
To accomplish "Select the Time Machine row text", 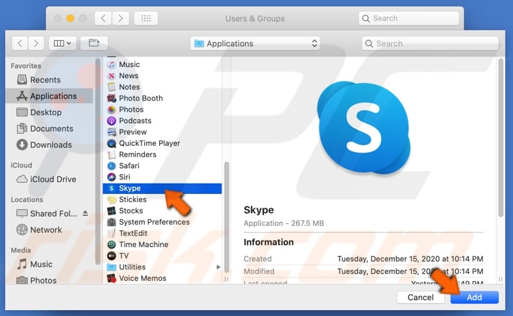I will (144, 245).
